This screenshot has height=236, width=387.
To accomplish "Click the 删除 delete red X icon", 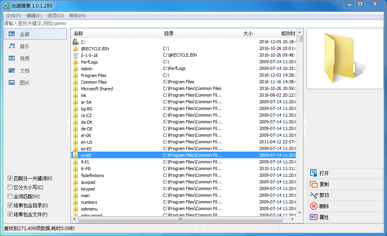I will (x=314, y=206).
